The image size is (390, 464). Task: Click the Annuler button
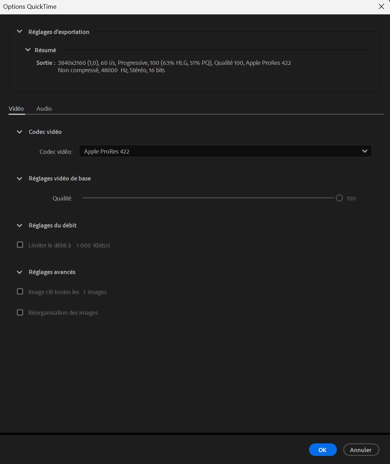[361, 450]
